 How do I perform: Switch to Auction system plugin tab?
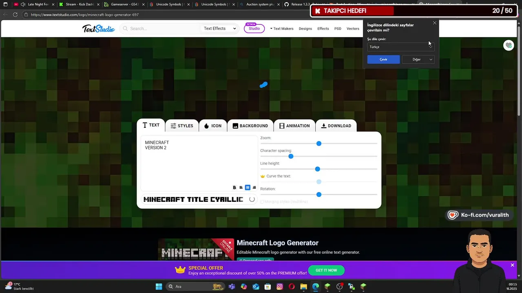[260, 4]
